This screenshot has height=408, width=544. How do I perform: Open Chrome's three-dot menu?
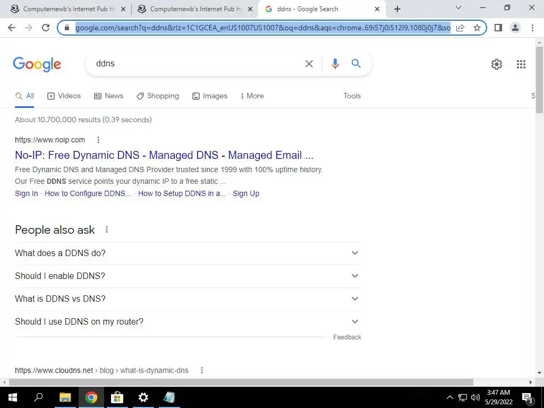pos(532,28)
